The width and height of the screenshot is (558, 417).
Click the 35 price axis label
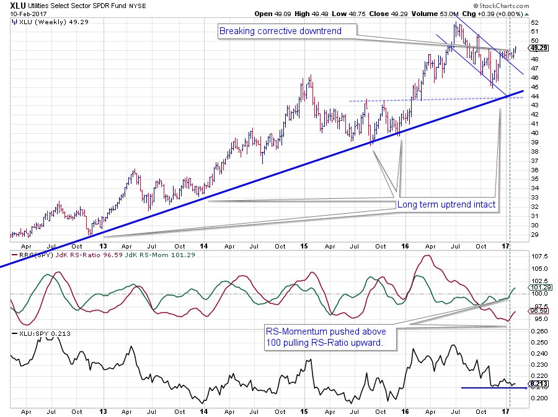point(534,179)
